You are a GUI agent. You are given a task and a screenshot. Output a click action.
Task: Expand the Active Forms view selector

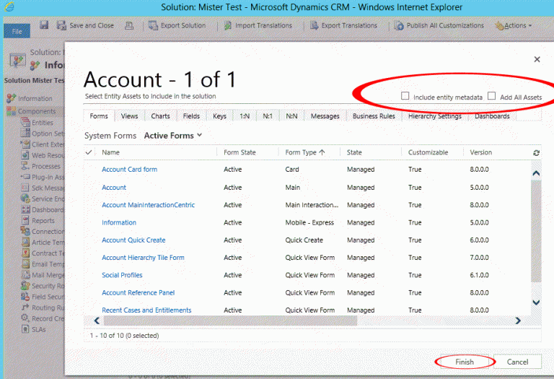(173, 136)
